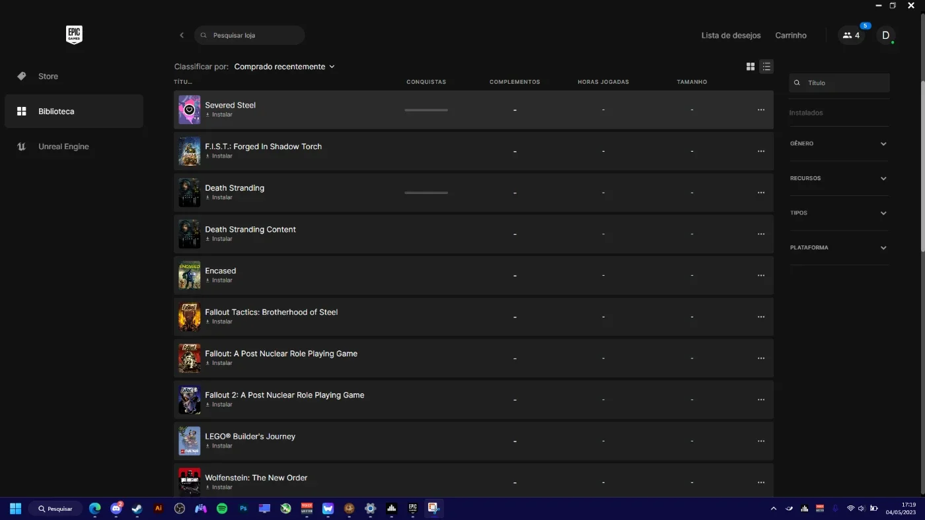Click the Epic Games logo
The width and height of the screenshot is (925, 520).
tap(74, 35)
